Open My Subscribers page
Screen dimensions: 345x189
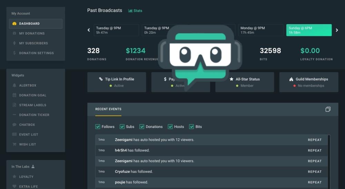click(x=33, y=43)
